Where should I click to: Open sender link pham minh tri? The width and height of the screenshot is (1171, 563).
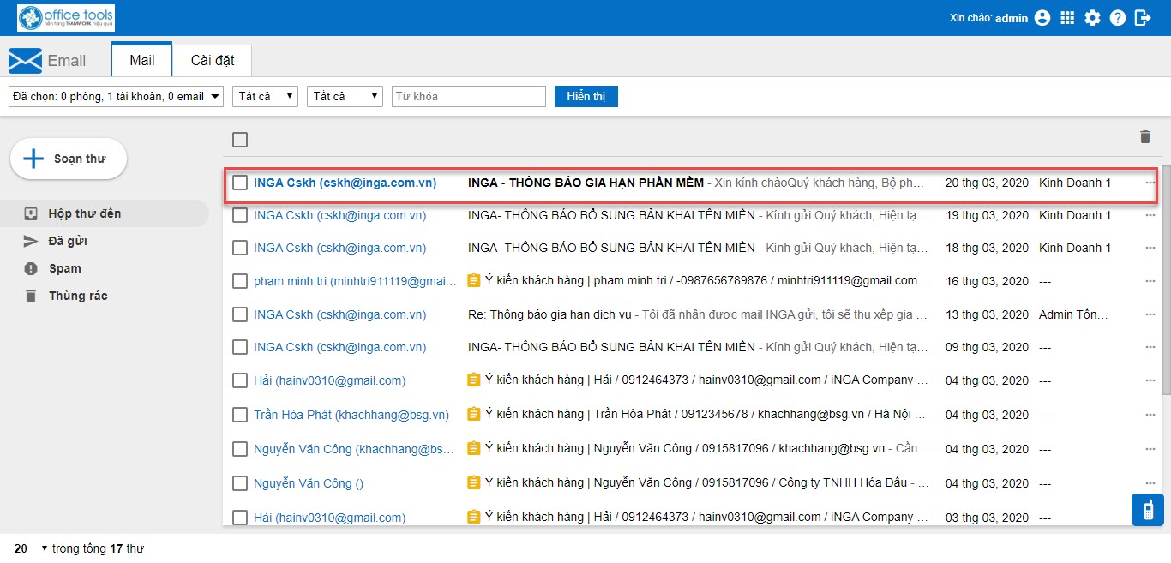355,281
